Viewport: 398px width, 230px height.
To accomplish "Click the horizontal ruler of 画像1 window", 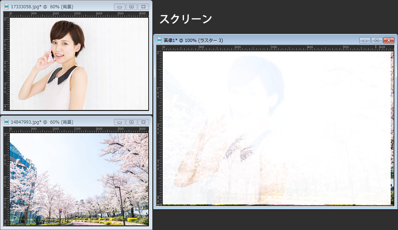I will [x=274, y=48].
